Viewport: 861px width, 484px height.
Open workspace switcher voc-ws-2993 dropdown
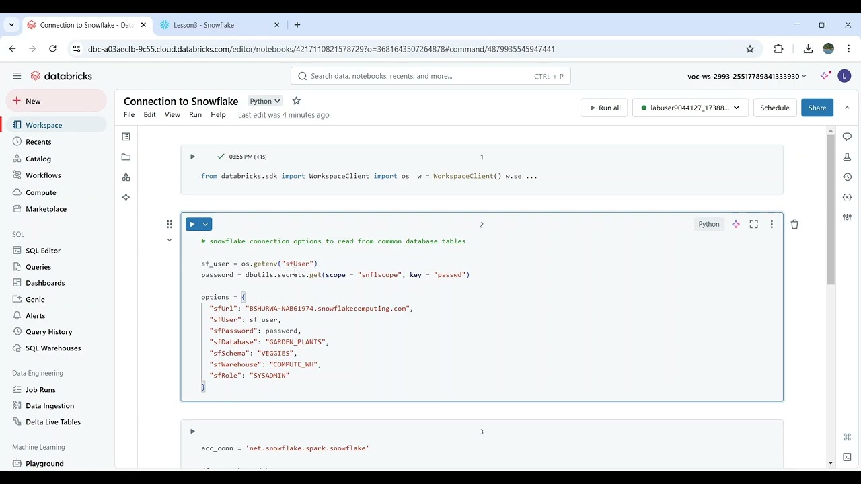point(747,76)
